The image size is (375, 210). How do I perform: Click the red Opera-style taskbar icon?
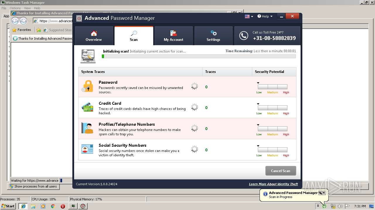coord(63,206)
